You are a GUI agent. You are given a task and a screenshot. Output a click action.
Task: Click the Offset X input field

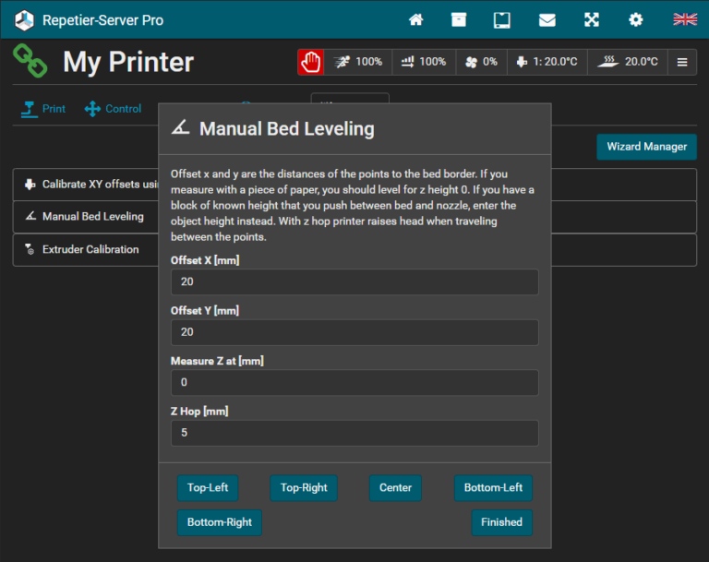[x=354, y=282]
